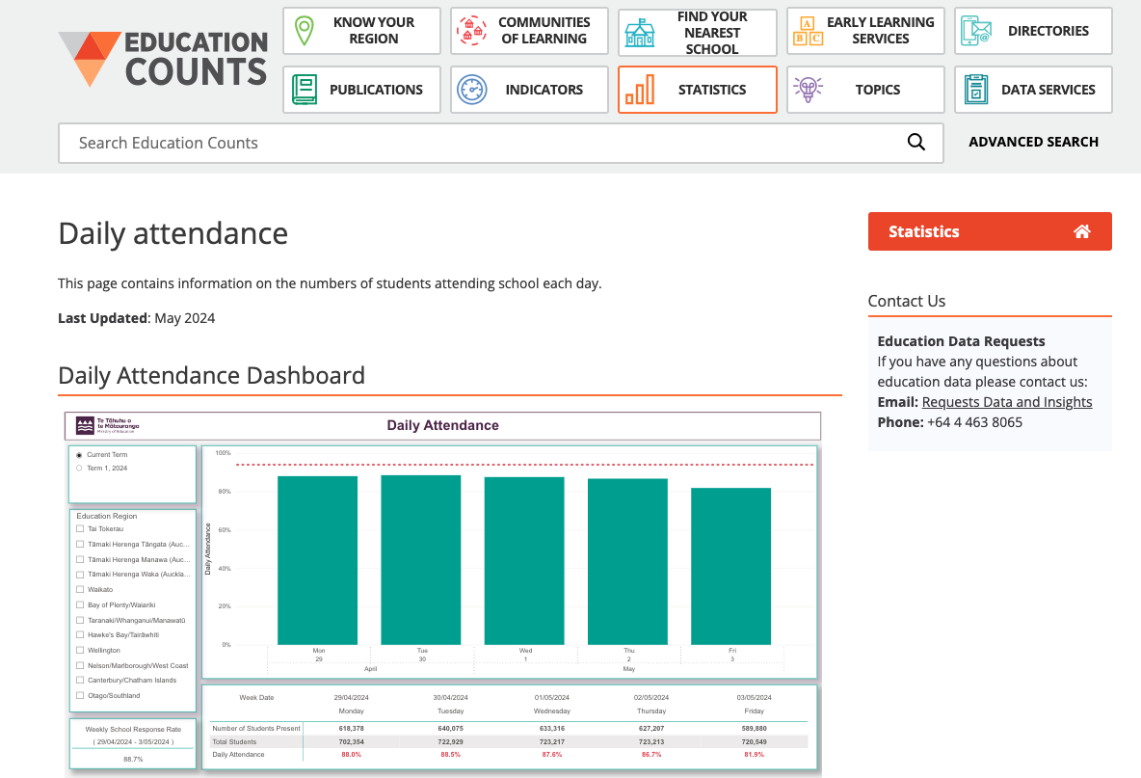Click the home icon on the Statistics banner

(1082, 231)
